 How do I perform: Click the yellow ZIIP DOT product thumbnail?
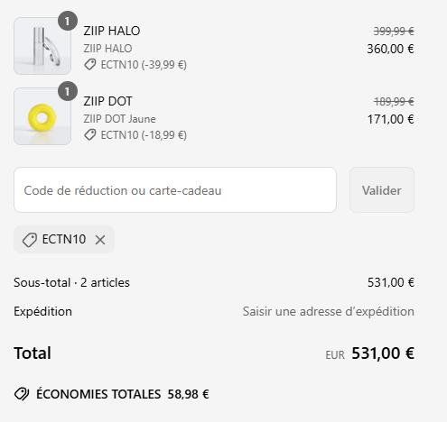click(42, 116)
